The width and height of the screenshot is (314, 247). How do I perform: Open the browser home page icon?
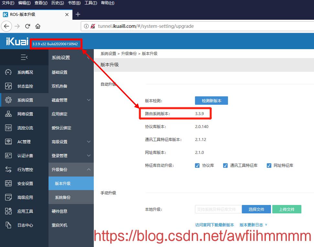point(38,26)
